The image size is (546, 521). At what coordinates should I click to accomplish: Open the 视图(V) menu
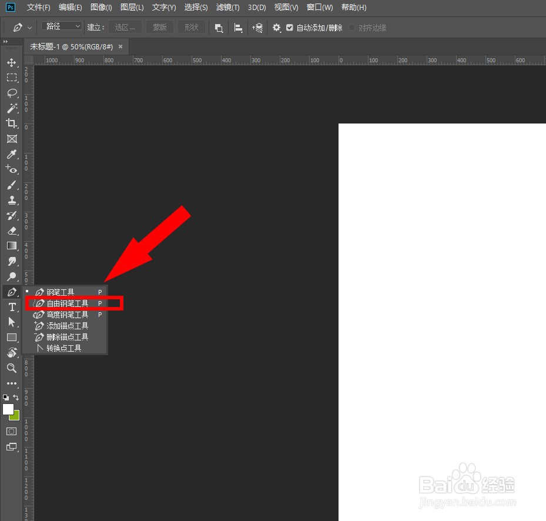(x=286, y=7)
